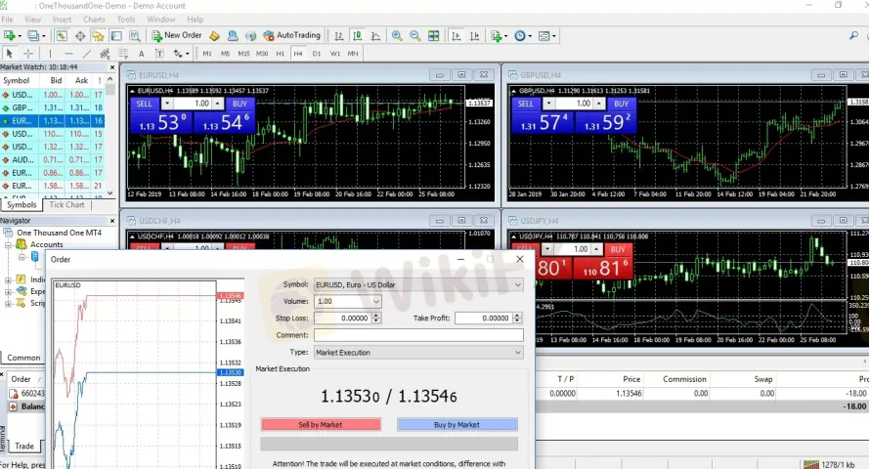
Task: Click the Sell by Market button
Action: [x=321, y=425]
